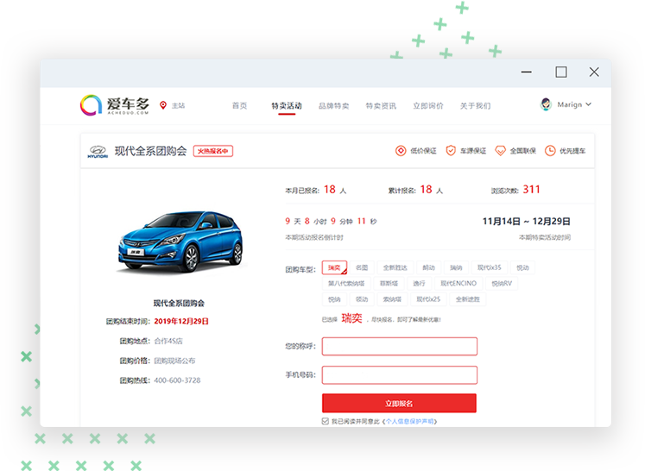
Task: Select the 全新途胜 car model option
Action: [468, 299]
